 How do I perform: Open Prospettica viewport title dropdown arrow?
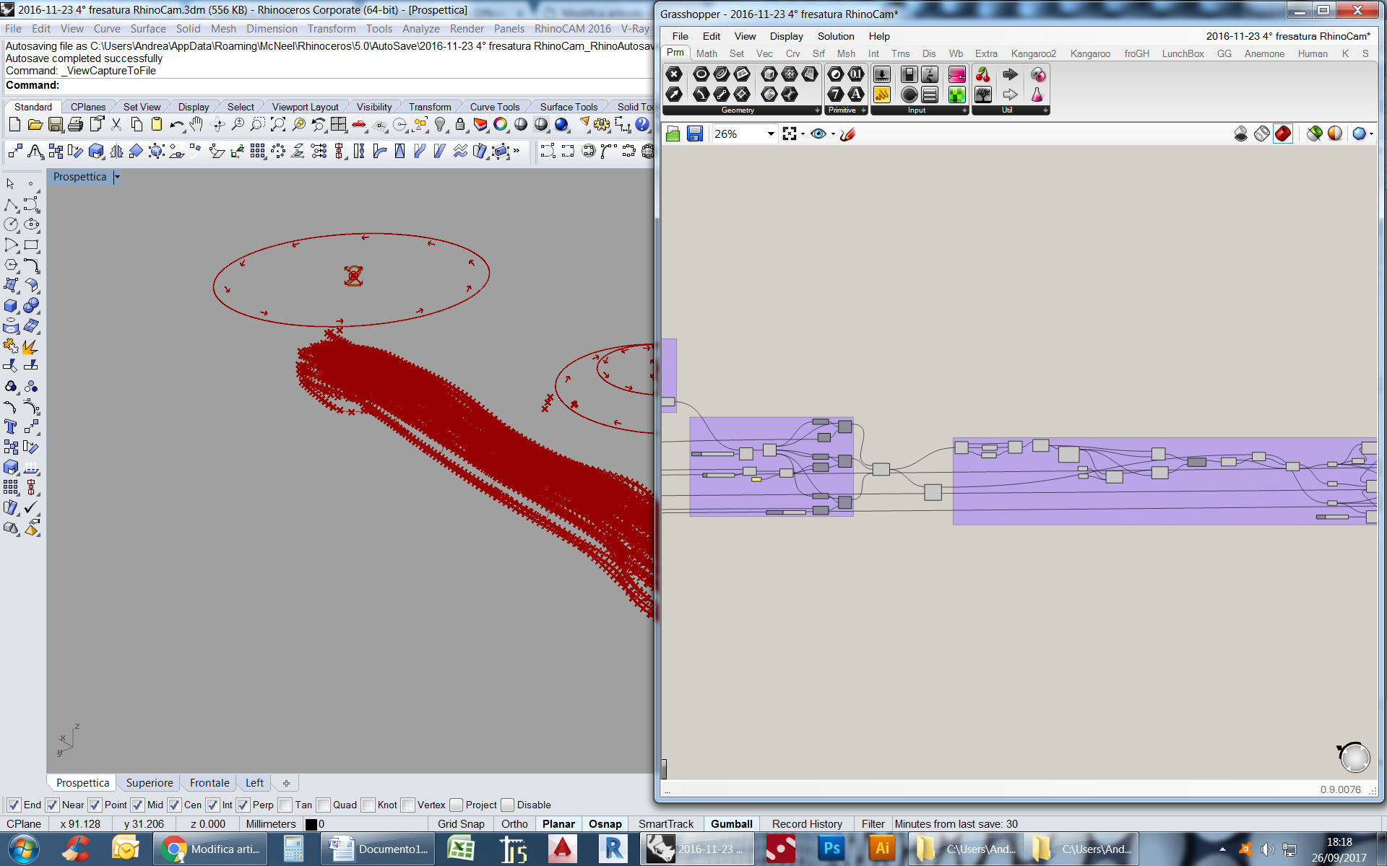117,177
